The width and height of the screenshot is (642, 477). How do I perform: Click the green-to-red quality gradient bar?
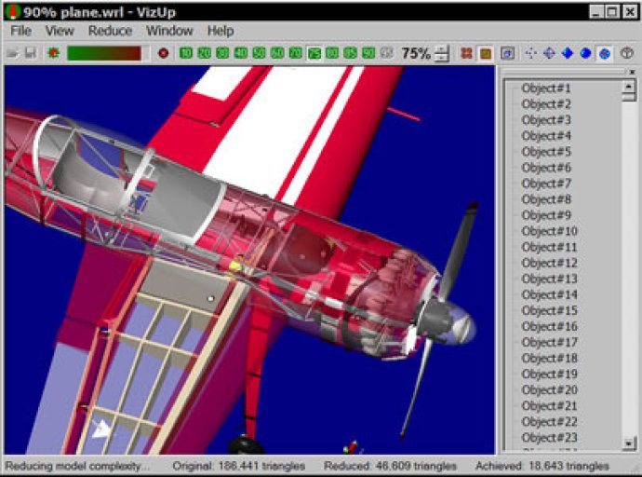(104, 53)
